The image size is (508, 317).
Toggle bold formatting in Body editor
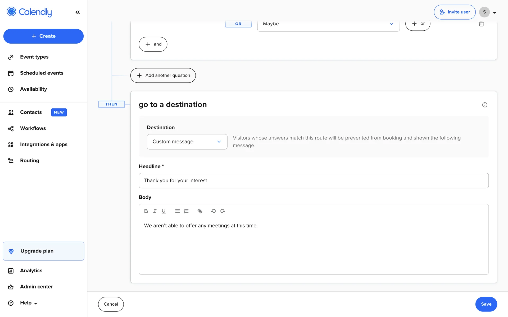(x=146, y=211)
